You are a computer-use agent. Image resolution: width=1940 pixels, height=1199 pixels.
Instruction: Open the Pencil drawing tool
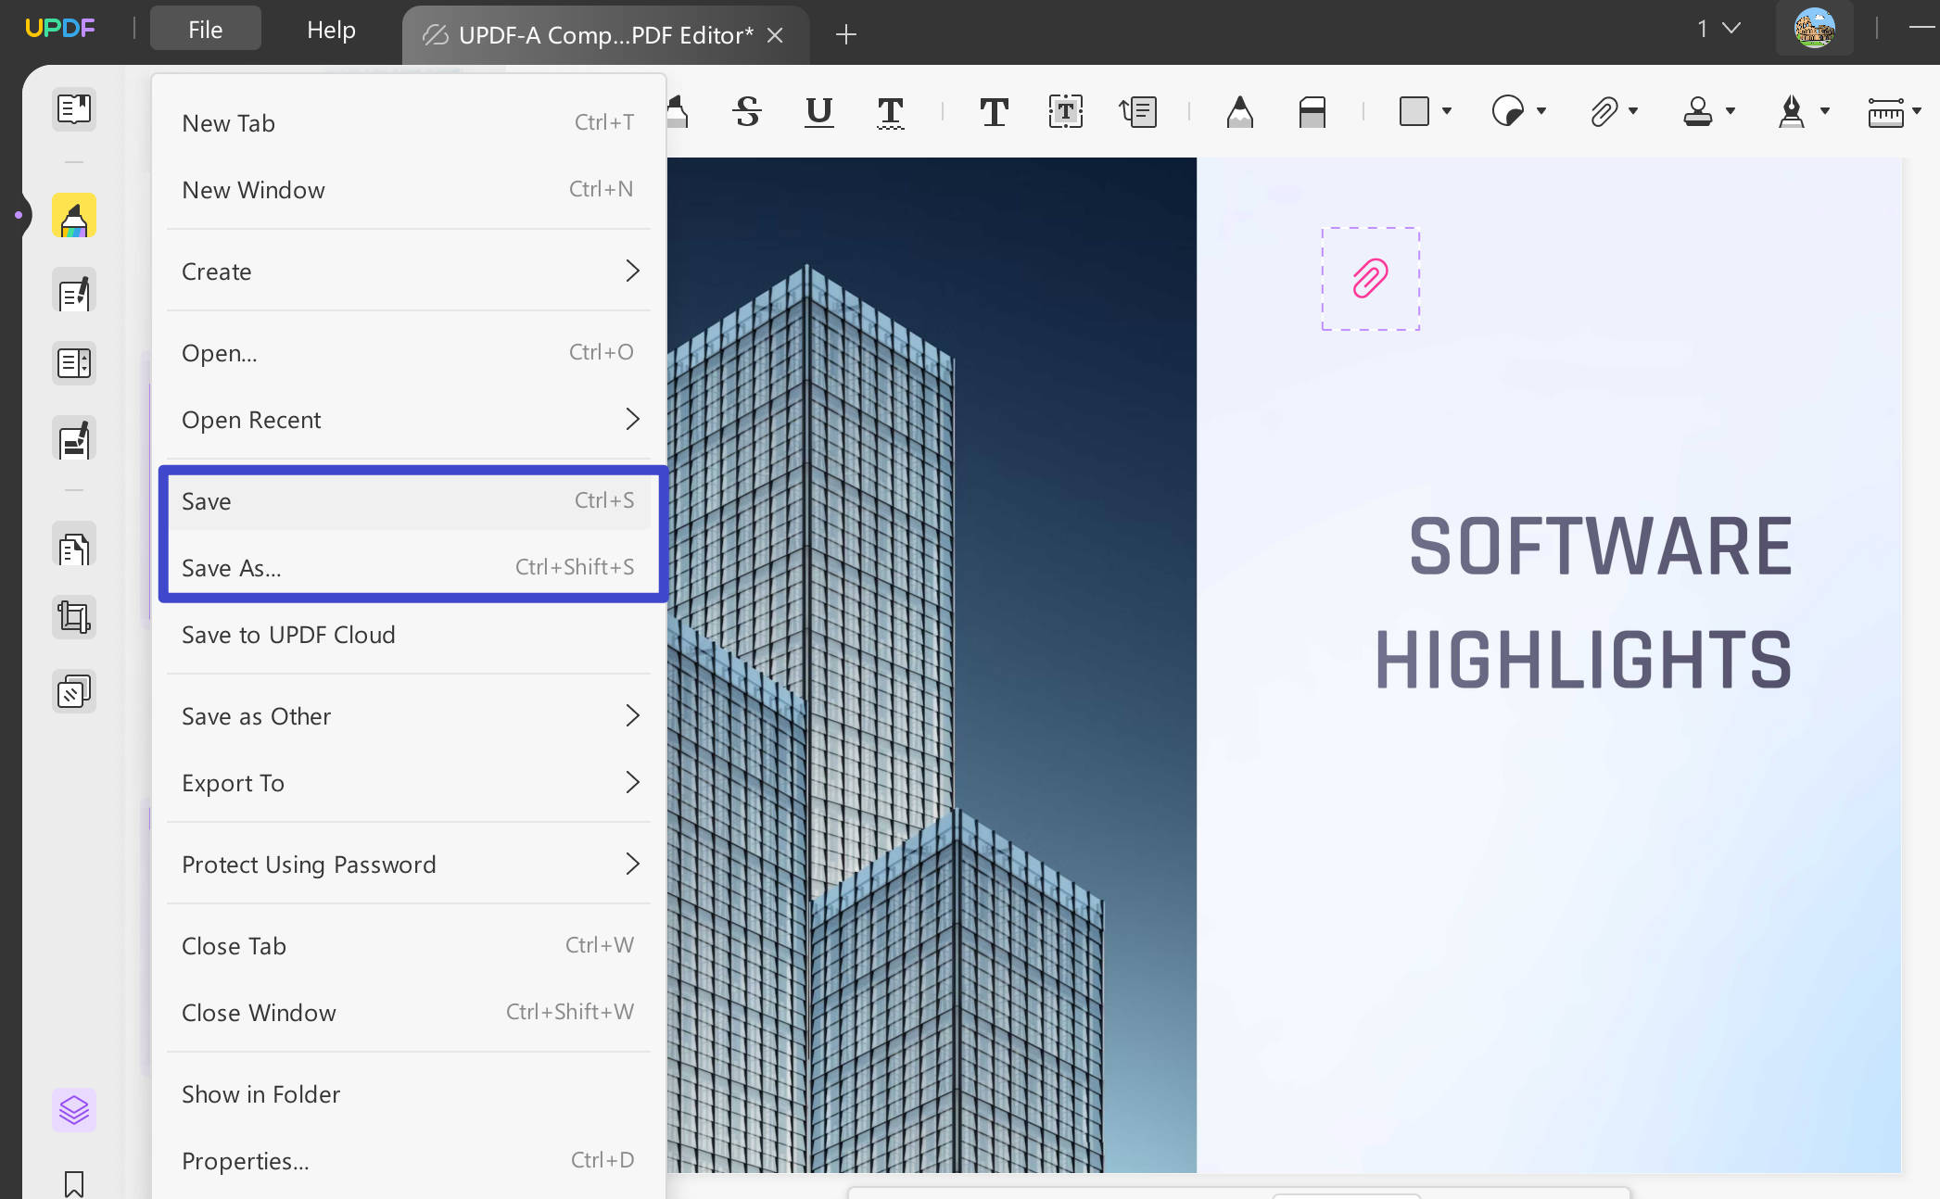1240,111
